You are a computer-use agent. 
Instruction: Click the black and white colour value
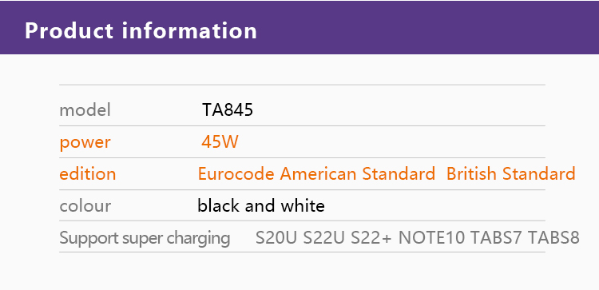tap(261, 206)
